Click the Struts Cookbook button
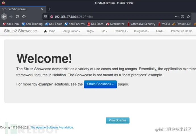This screenshot has height=136, width=196. (100, 84)
